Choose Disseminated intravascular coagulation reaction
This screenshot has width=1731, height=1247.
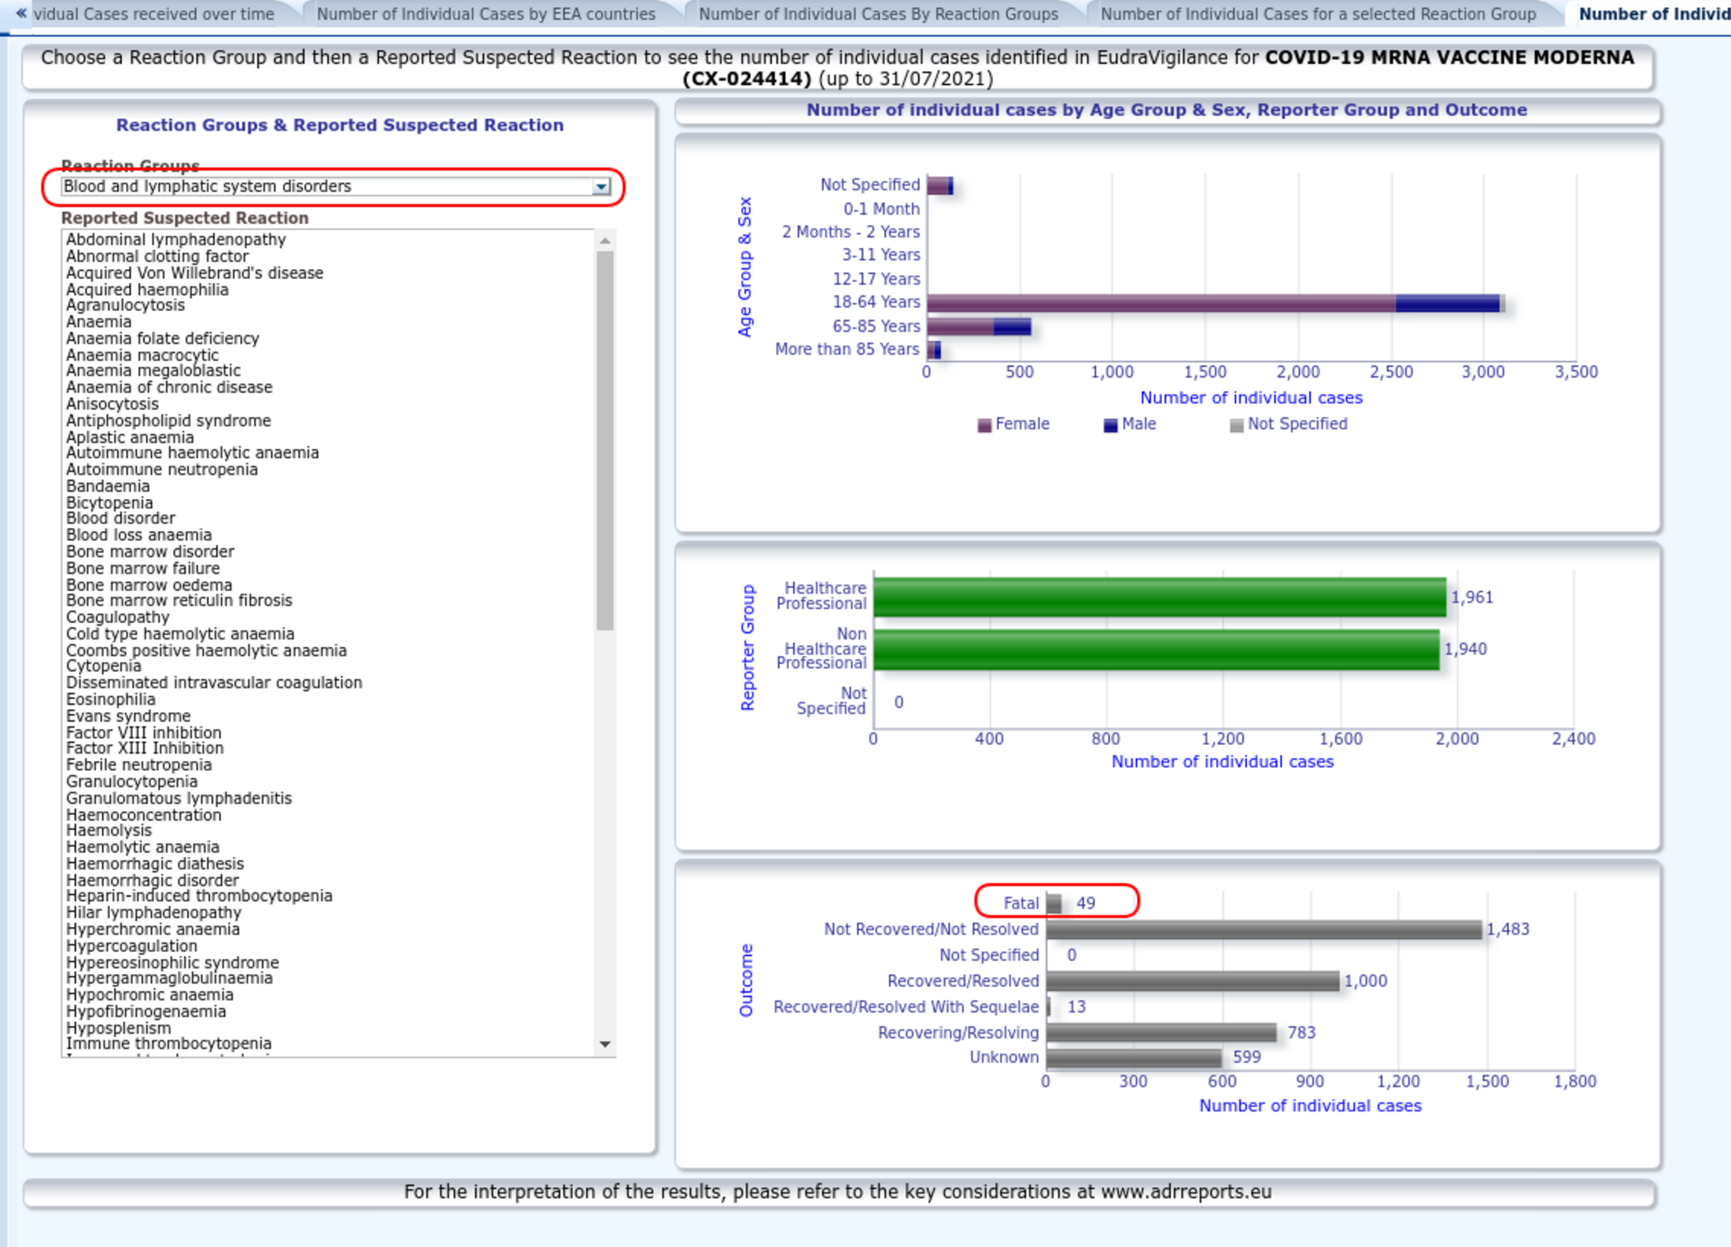tap(213, 683)
